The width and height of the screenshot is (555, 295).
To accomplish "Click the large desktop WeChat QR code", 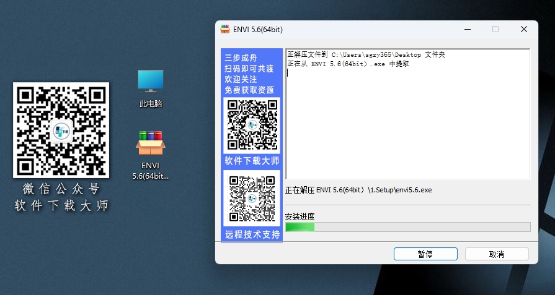I will (61, 130).
